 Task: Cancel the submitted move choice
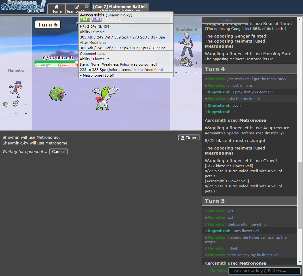pyautogui.click(x=58, y=152)
